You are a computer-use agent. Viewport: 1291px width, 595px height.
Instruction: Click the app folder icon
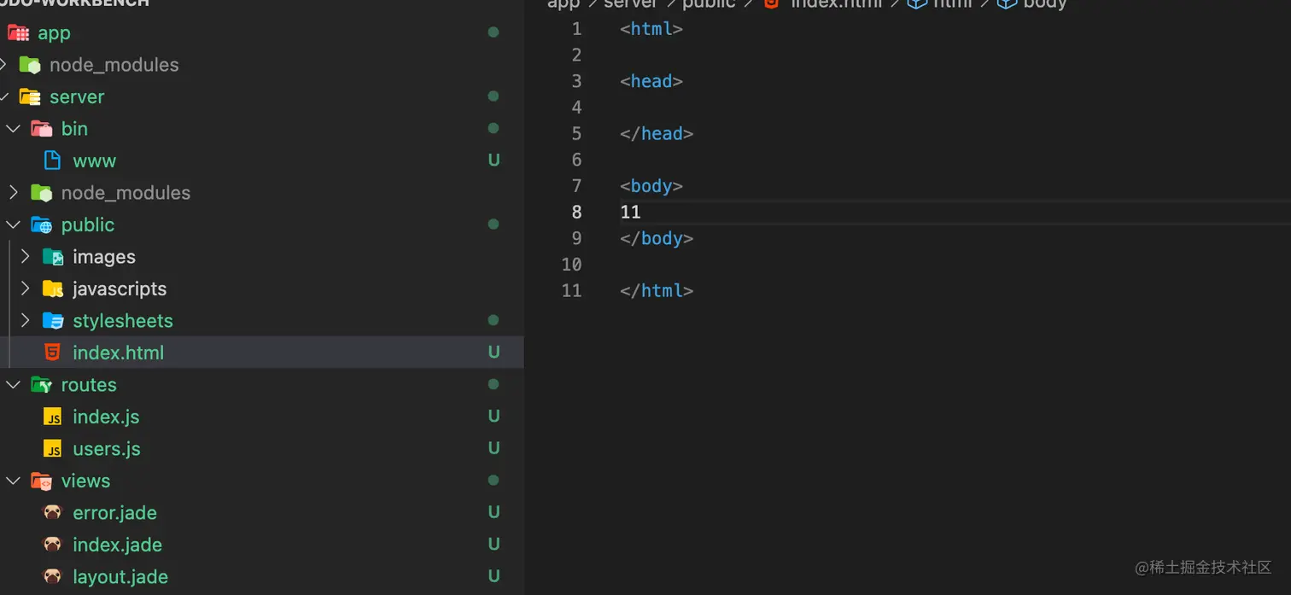click(18, 32)
